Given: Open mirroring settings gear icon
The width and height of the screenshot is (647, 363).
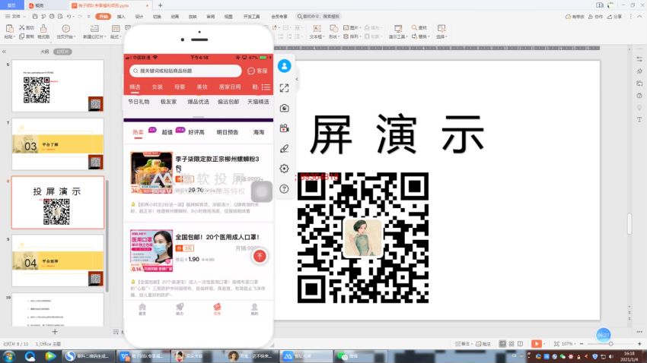Looking at the screenshot, I should (285, 169).
